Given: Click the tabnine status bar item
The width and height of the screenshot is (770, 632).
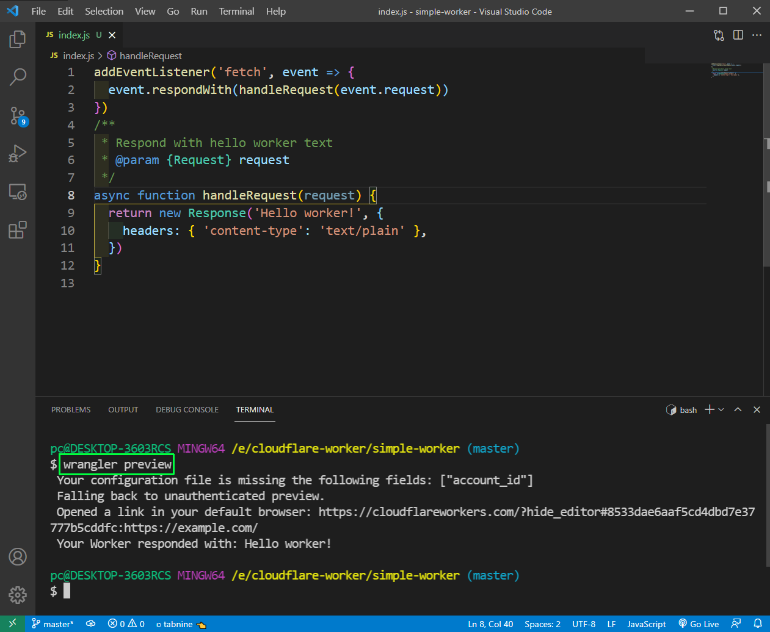Looking at the screenshot, I should click(181, 624).
